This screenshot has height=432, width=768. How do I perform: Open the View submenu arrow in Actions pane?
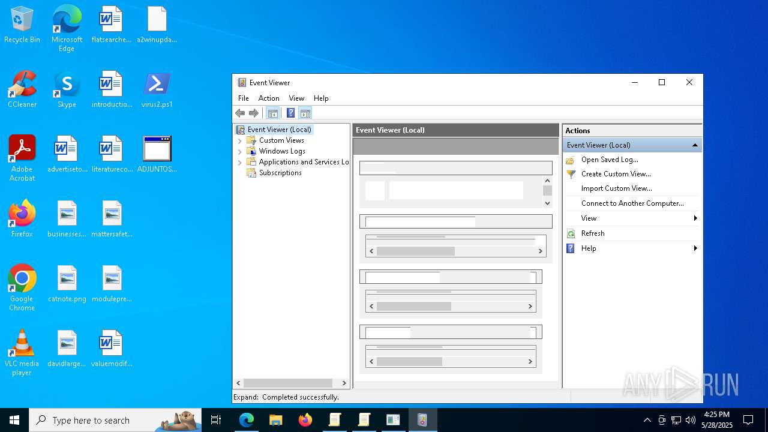coord(695,218)
